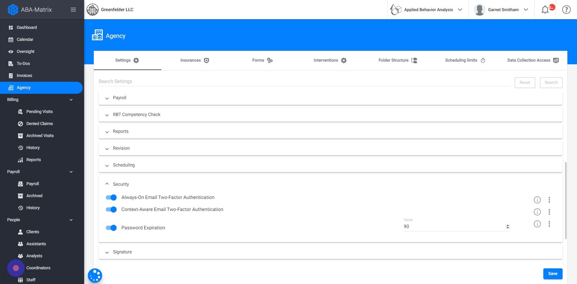Viewport: 577px width, 284px height.
Task: Switch to the Forms tab
Action: (x=262, y=60)
